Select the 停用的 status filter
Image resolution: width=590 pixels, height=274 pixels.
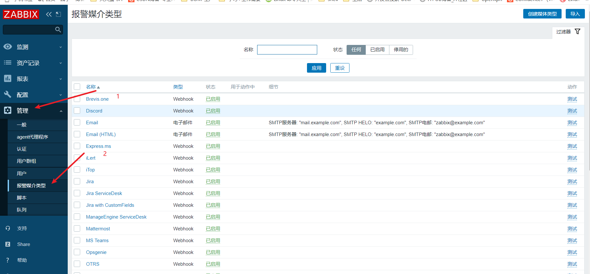pyautogui.click(x=401, y=50)
